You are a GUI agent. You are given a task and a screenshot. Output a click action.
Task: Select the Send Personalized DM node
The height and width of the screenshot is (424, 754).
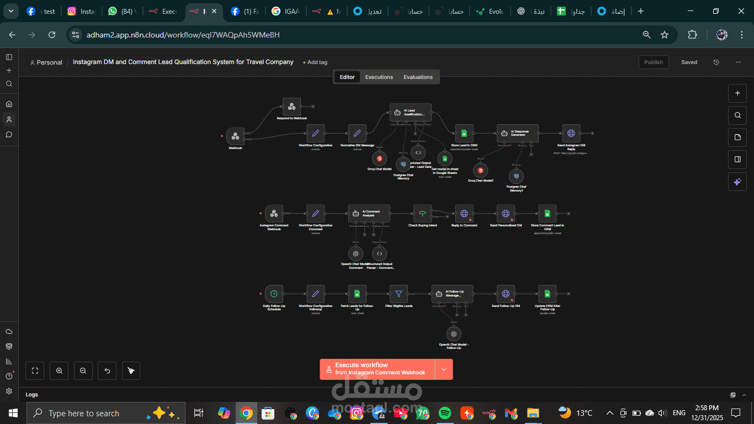(x=506, y=214)
